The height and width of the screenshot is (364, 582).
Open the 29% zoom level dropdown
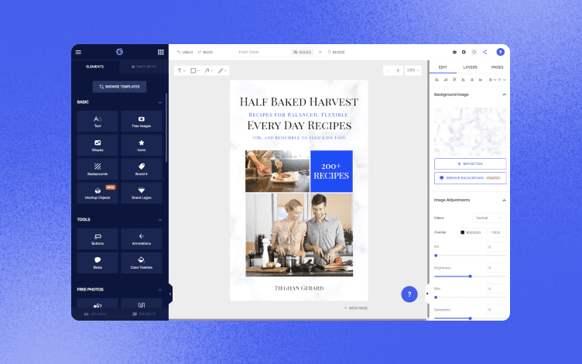click(x=413, y=70)
